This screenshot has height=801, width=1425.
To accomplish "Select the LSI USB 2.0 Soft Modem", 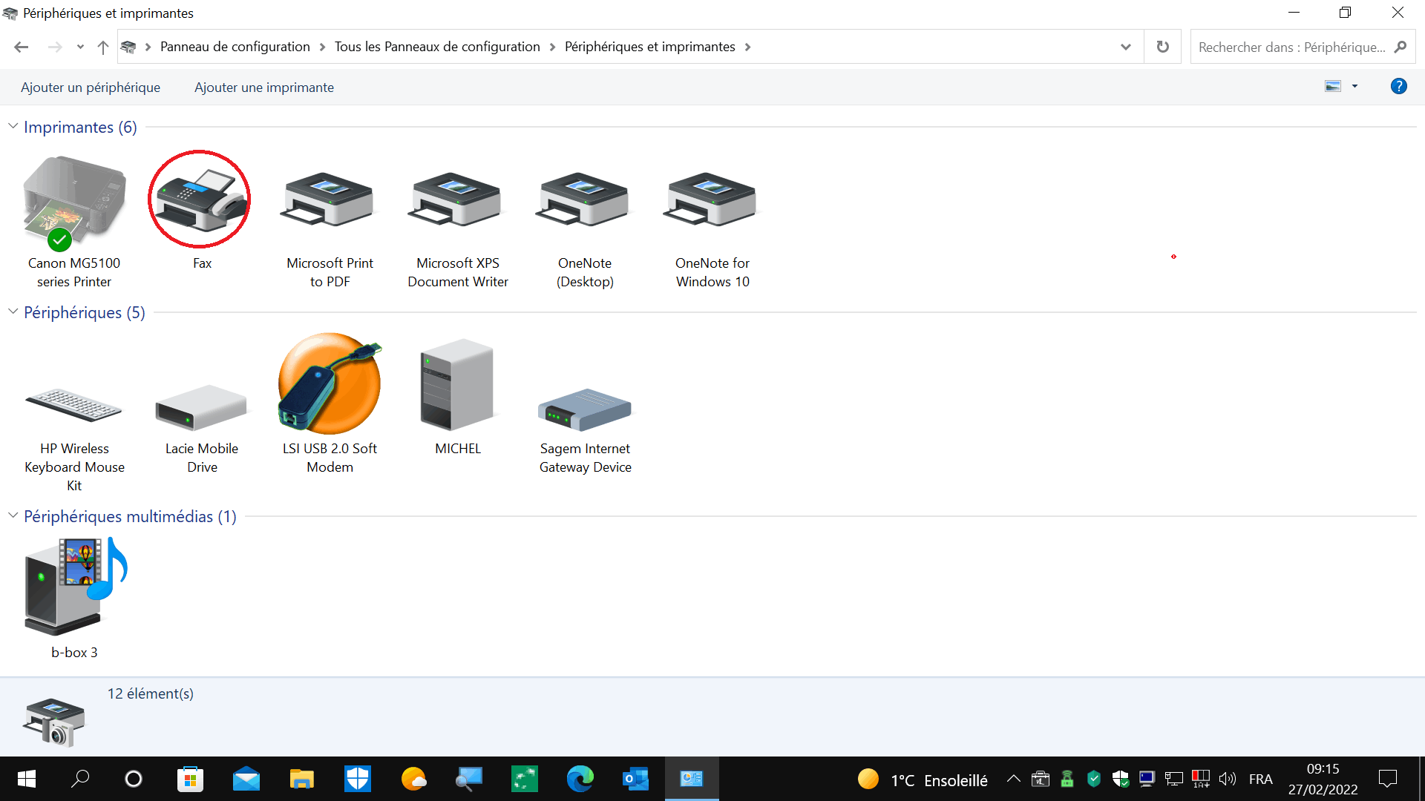I will [x=330, y=386].
